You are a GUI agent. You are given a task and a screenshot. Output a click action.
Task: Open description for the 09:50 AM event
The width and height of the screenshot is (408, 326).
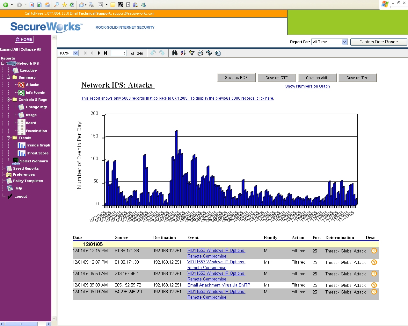(374, 274)
